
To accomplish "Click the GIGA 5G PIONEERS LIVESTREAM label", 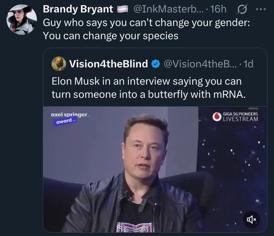I will pyautogui.click(x=240, y=117).
